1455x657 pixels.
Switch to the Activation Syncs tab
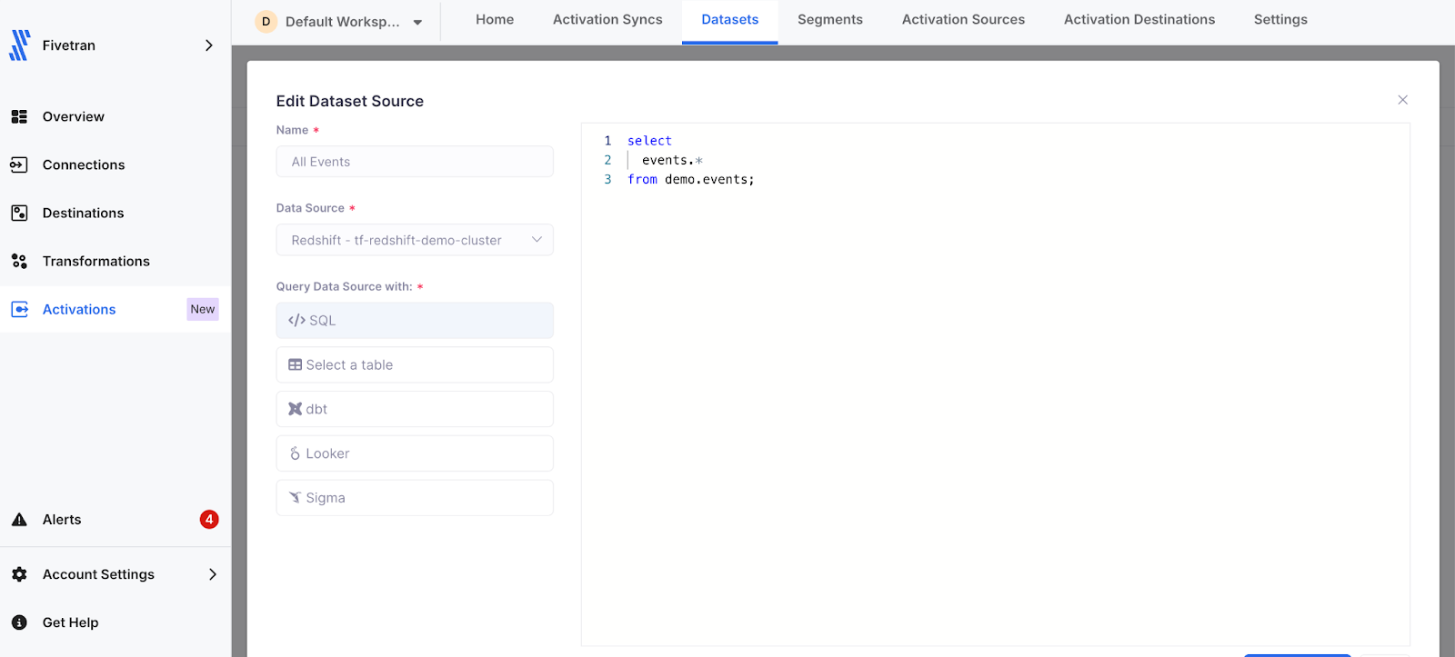pyautogui.click(x=607, y=20)
